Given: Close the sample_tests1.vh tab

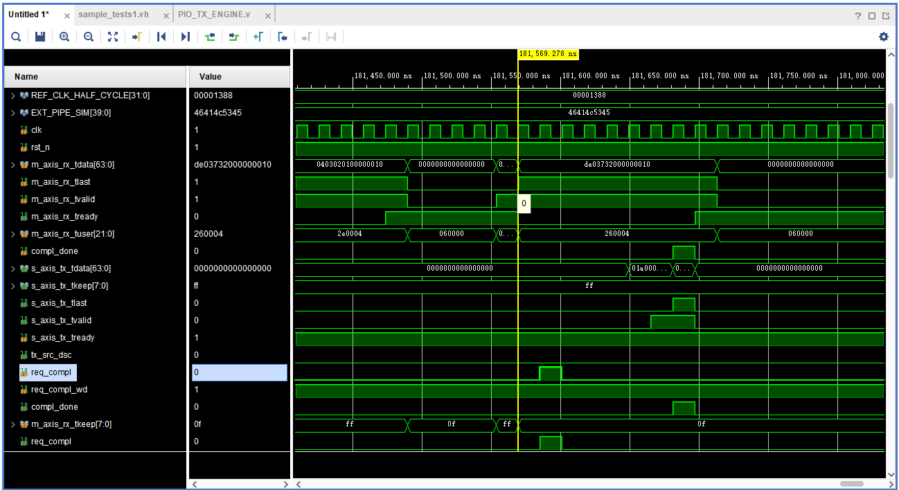Looking at the screenshot, I should pyautogui.click(x=166, y=15).
